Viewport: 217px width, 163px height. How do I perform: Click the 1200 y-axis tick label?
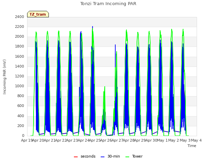20,76
